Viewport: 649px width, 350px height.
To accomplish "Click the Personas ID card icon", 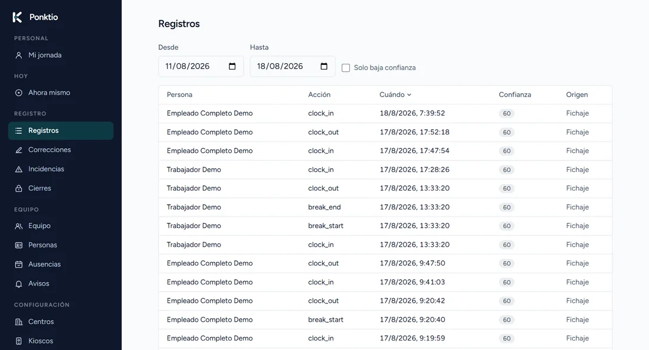I will (19, 245).
